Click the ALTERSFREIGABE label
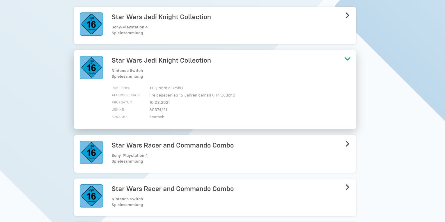The width and height of the screenshot is (445, 222). (126, 95)
